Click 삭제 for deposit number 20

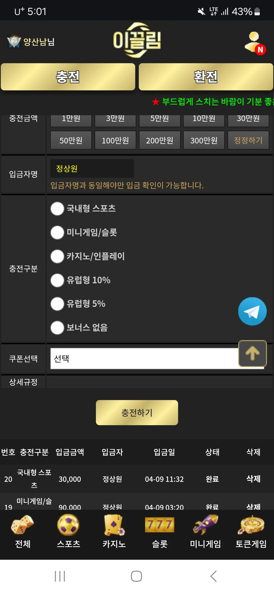(253, 479)
